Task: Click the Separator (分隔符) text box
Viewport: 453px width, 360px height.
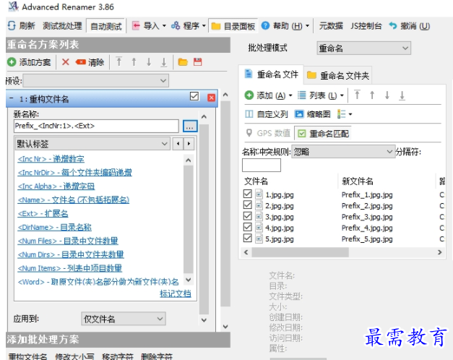Action: pos(261,165)
